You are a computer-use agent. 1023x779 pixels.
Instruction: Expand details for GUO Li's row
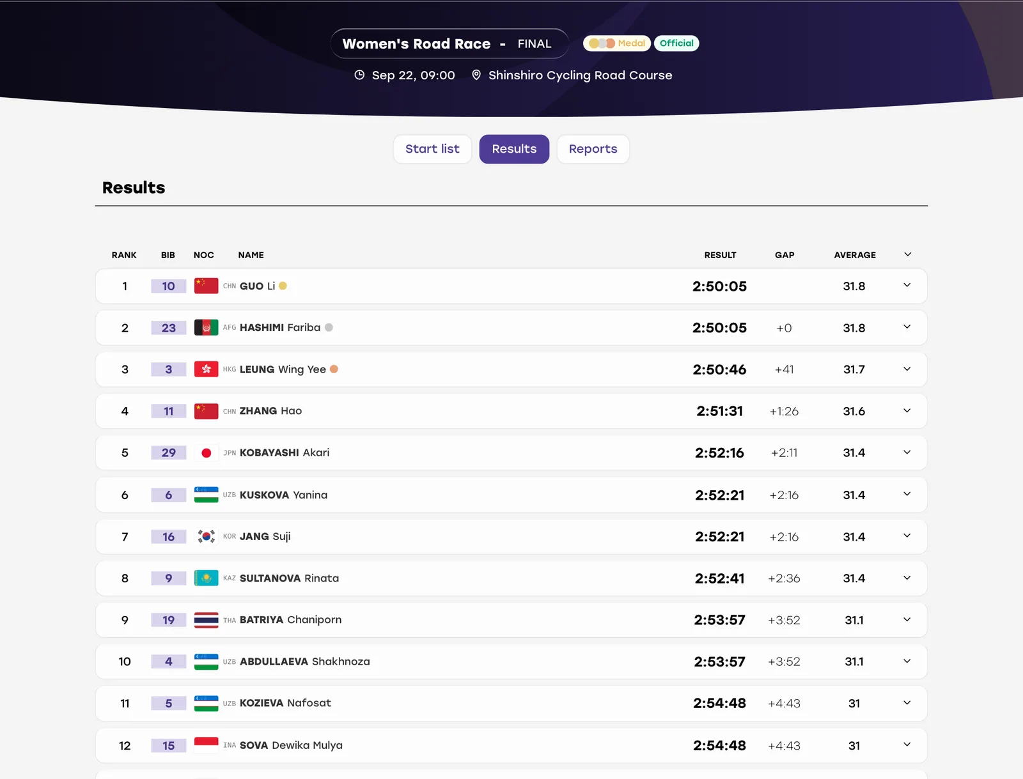pos(907,285)
